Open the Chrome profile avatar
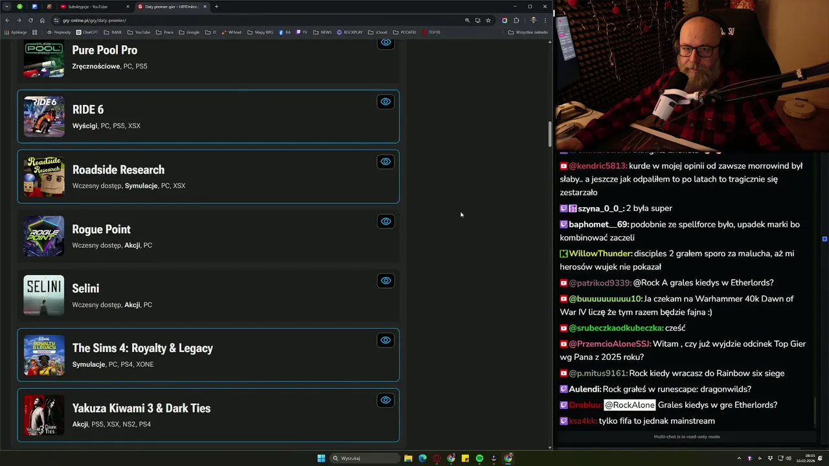The image size is (829, 466). (532, 20)
